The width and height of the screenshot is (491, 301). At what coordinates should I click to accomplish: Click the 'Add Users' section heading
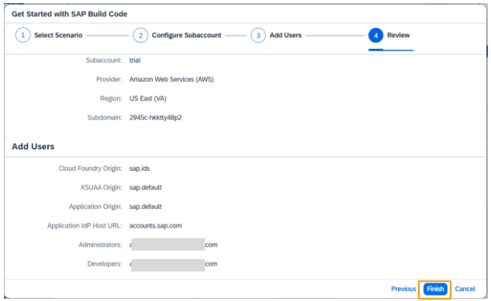(33, 147)
